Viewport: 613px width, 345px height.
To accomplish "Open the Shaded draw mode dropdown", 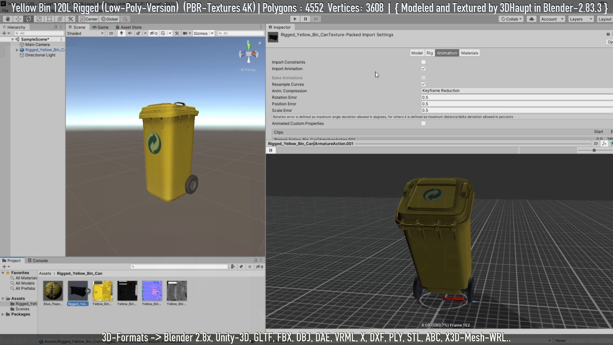I will 85,33.
